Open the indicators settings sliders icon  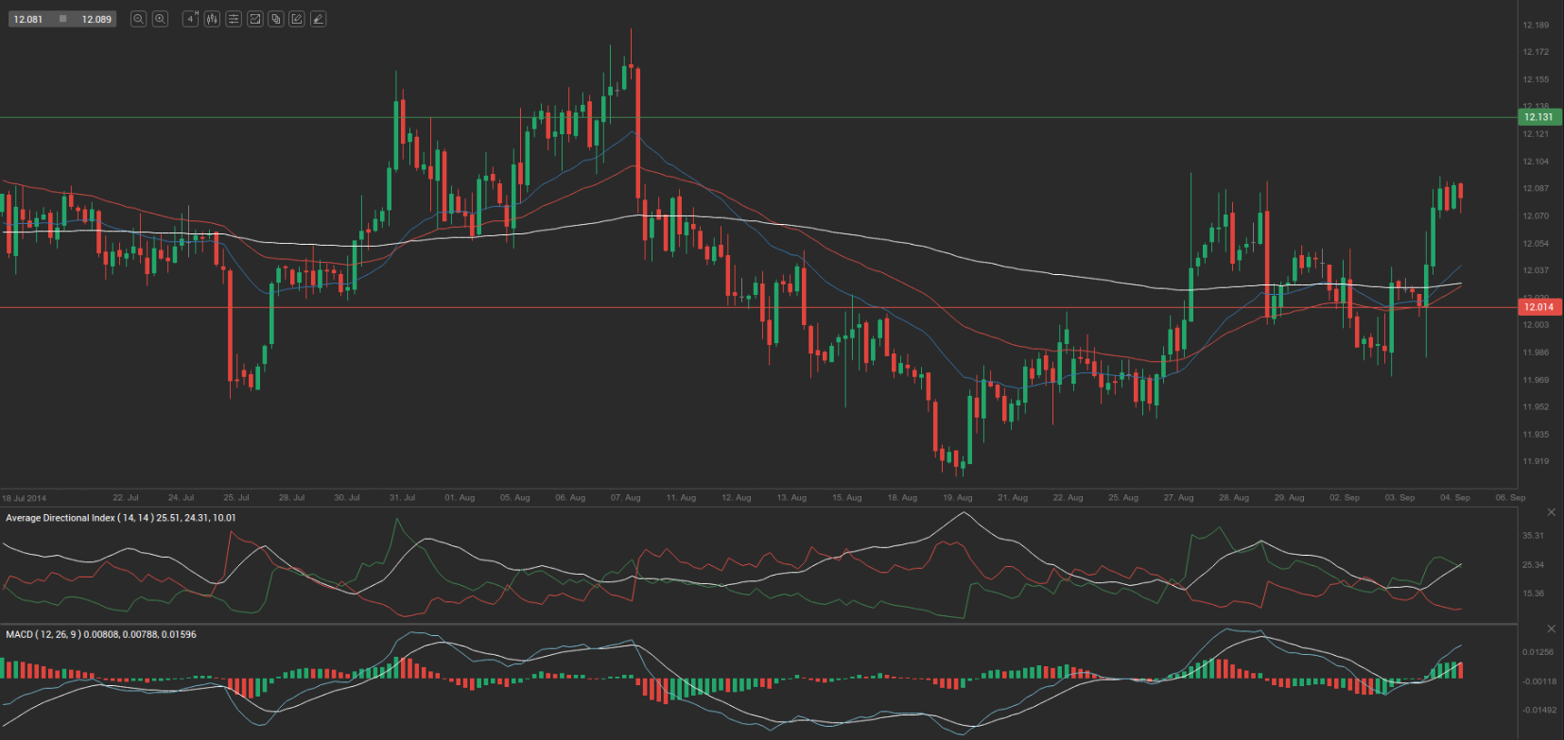coord(234,19)
